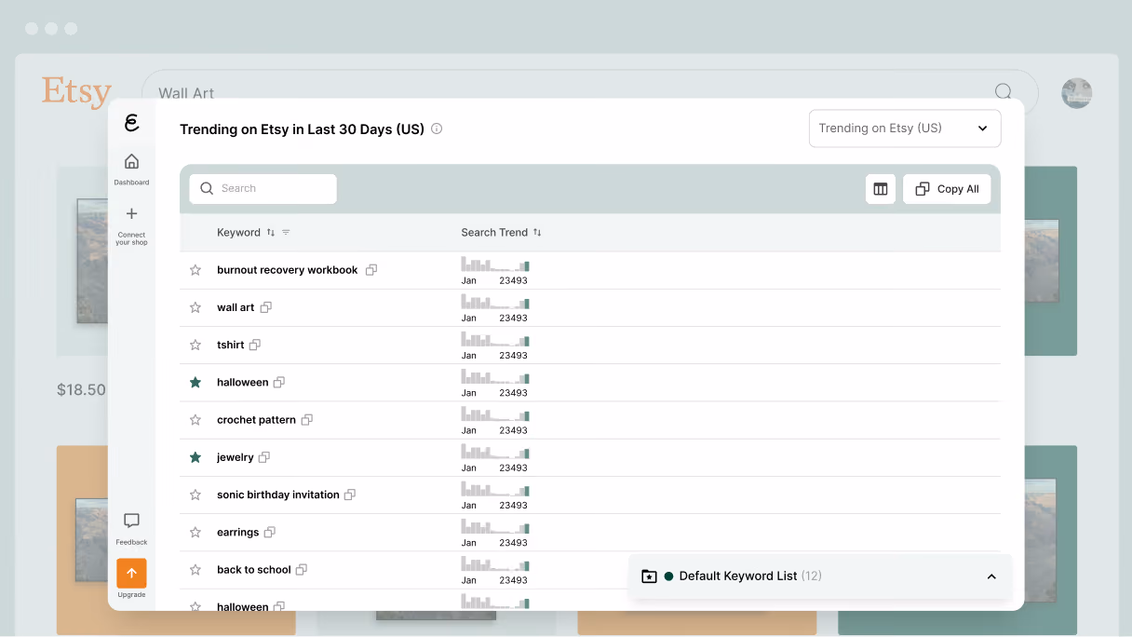The width and height of the screenshot is (1132, 637).
Task: Select the 'earrings' keyword text
Action: 238,533
